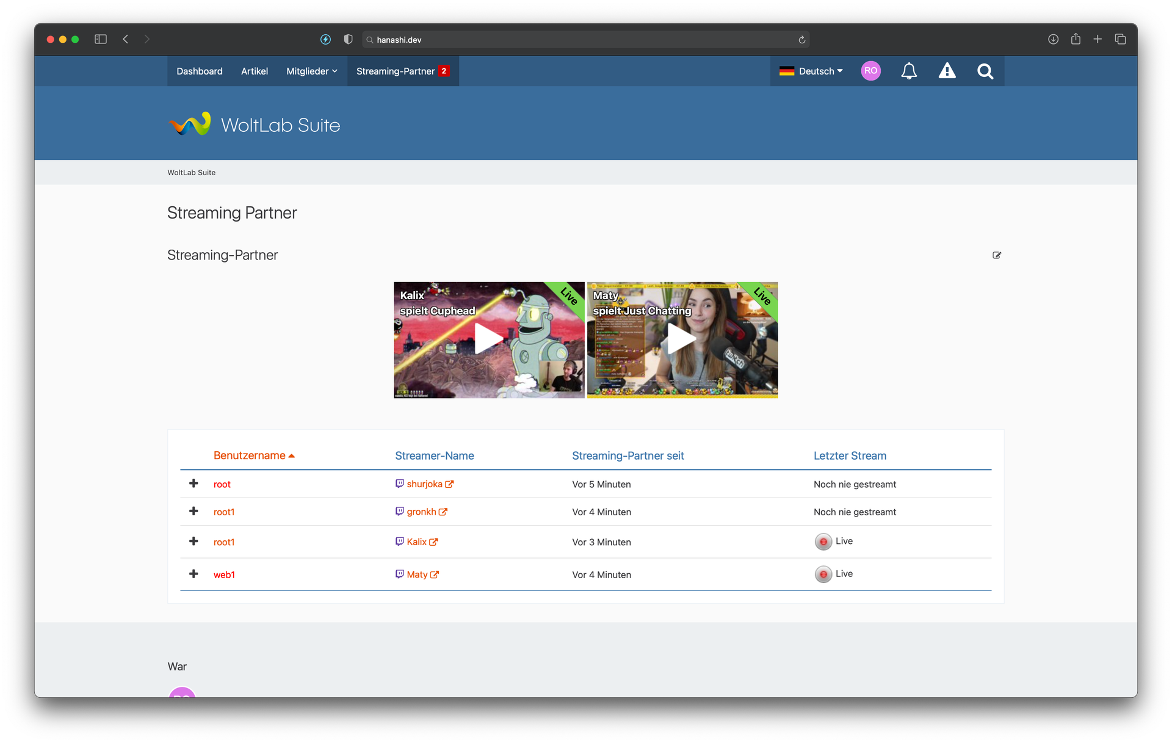Open the Streaming-Partner menu tab

(402, 71)
